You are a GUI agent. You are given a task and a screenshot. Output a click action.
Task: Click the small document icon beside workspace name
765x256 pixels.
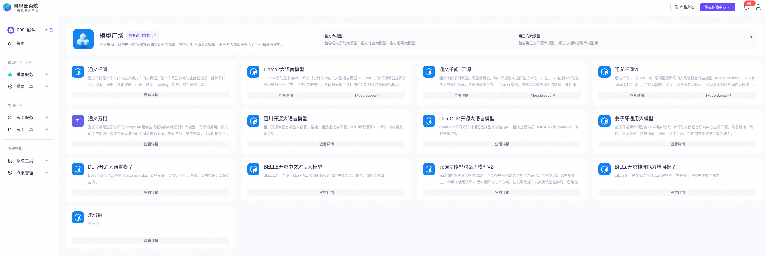click(x=52, y=30)
